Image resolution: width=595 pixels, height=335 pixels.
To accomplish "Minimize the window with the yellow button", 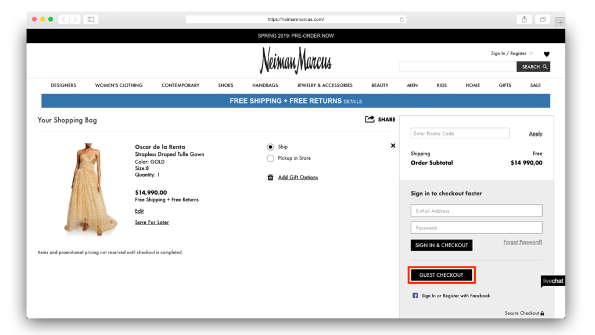I will click(42, 19).
